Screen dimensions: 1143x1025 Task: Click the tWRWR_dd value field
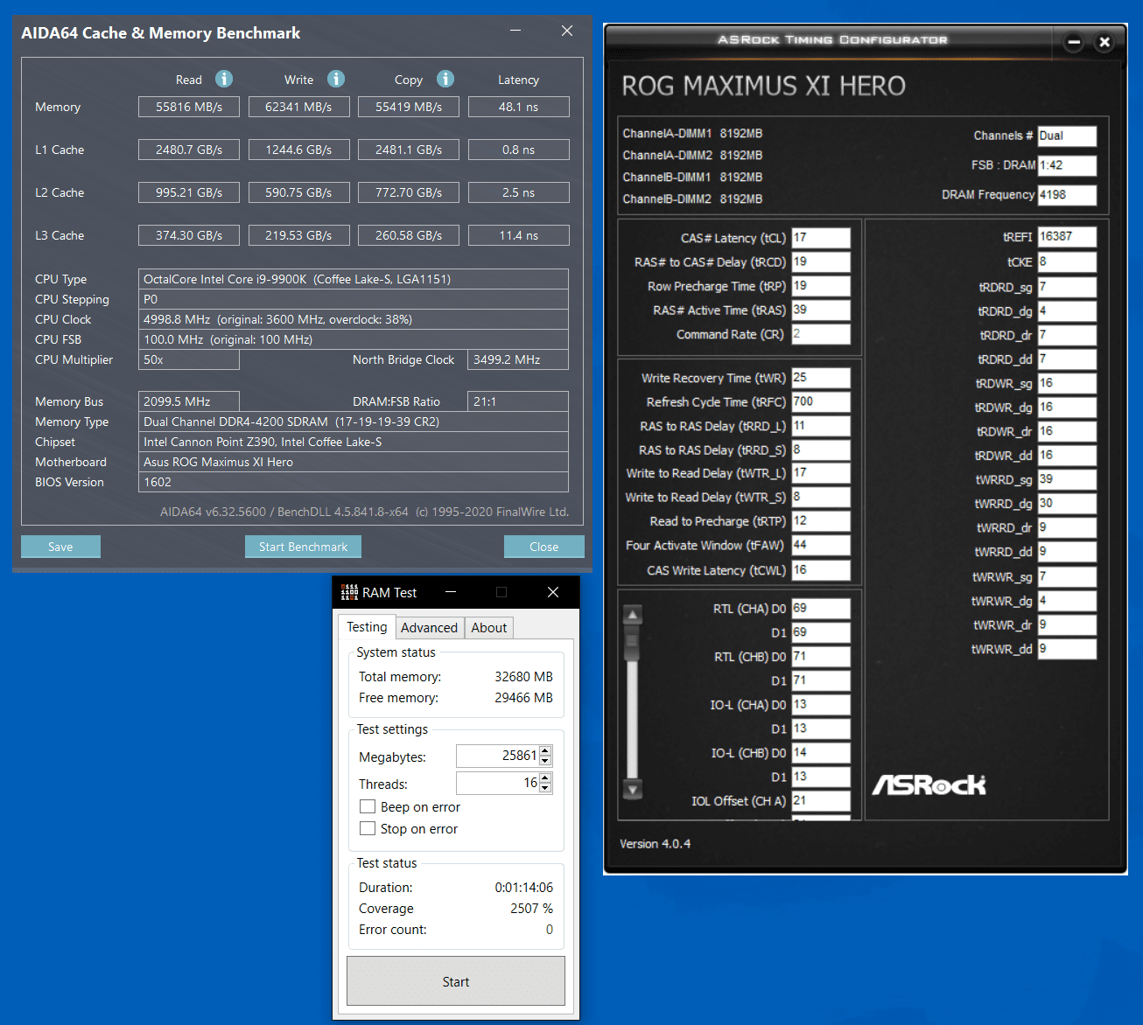tap(1067, 649)
